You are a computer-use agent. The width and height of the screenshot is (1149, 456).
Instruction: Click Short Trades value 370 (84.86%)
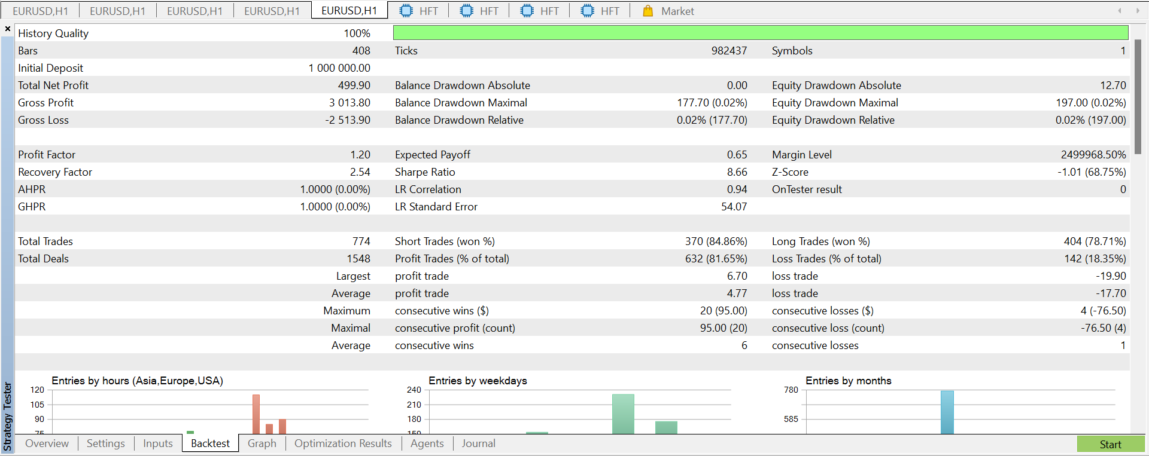pos(716,241)
